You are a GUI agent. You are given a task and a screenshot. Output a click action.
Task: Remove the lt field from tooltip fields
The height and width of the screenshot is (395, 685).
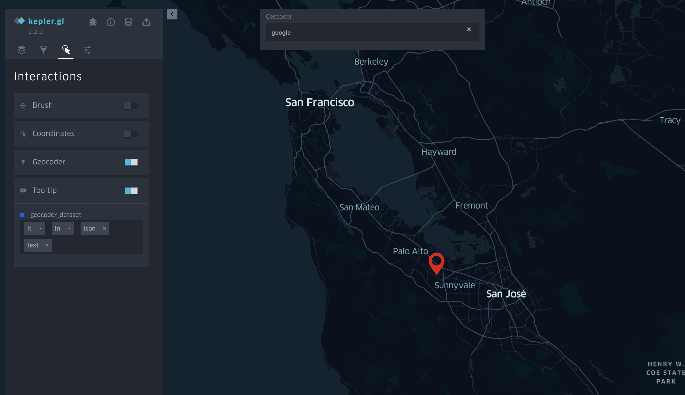40,228
